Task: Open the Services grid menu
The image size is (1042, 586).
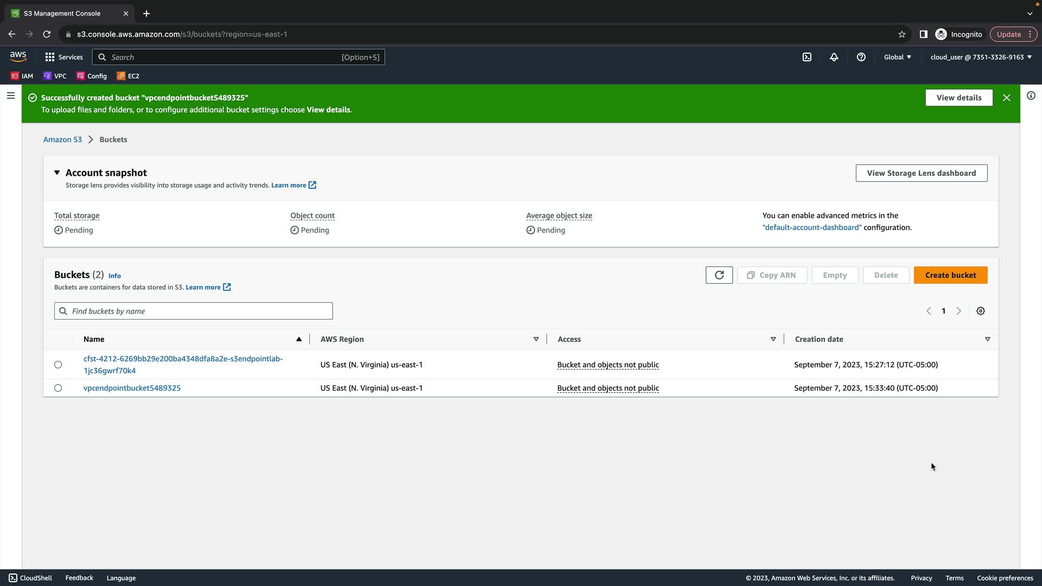Action: (63, 57)
